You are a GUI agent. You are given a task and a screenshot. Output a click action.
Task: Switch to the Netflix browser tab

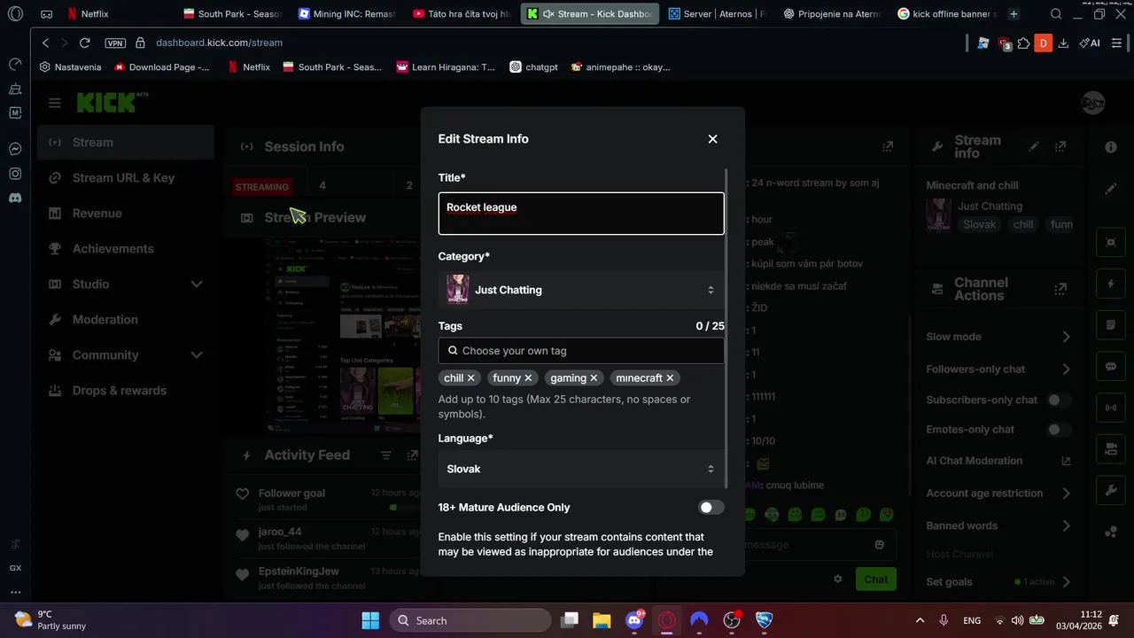114,14
